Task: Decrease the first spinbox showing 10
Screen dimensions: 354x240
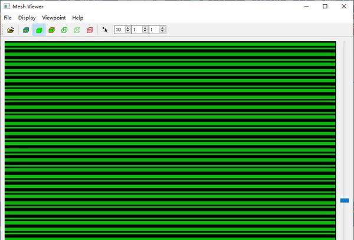Action: pyautogui.click(x=128, y=31)
